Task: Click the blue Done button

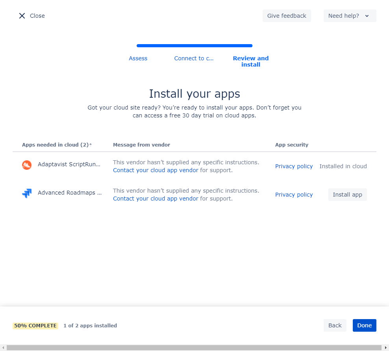Action: pos(364,325)
